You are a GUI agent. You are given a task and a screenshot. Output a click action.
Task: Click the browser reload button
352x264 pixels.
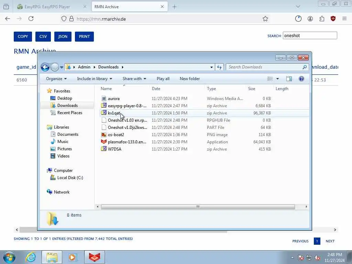[x=31, y=19]
